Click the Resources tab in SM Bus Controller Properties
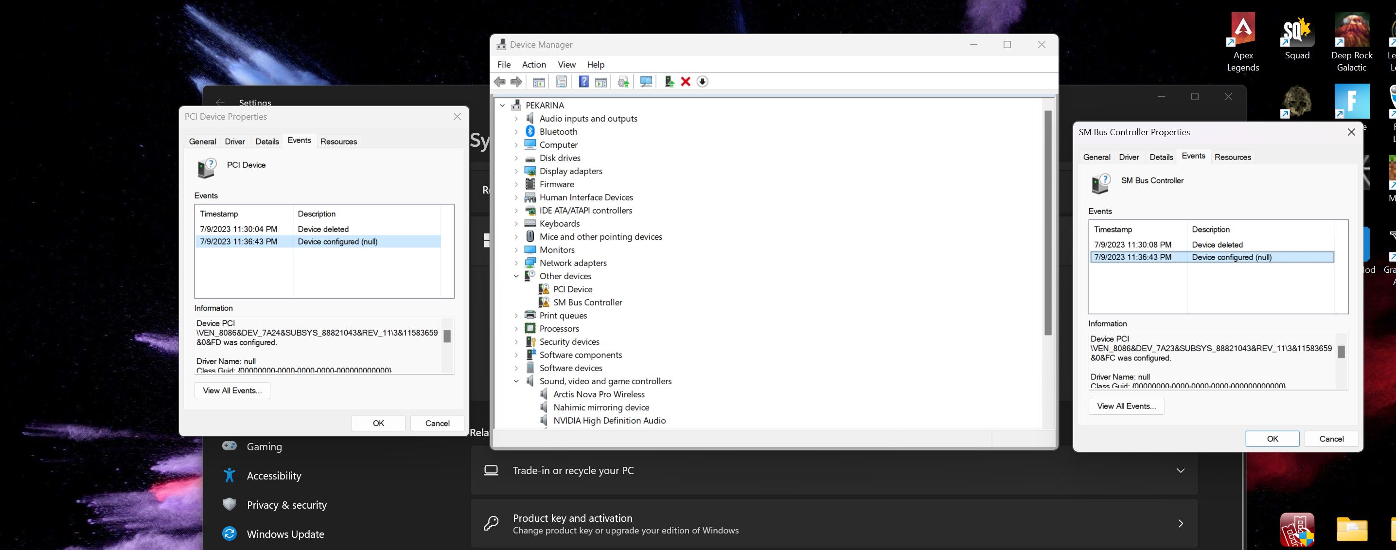Image resolution: width=1396 pixels, height=550 pixels. pos(1233,157)
